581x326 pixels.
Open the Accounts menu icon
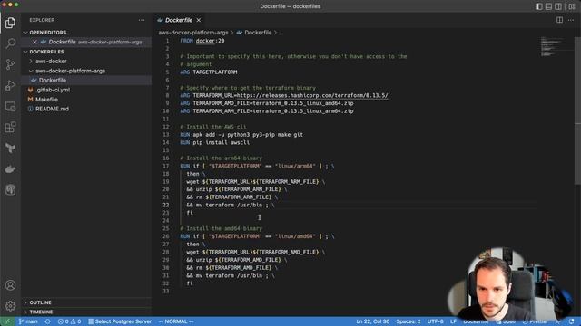[x=10, y=285]
